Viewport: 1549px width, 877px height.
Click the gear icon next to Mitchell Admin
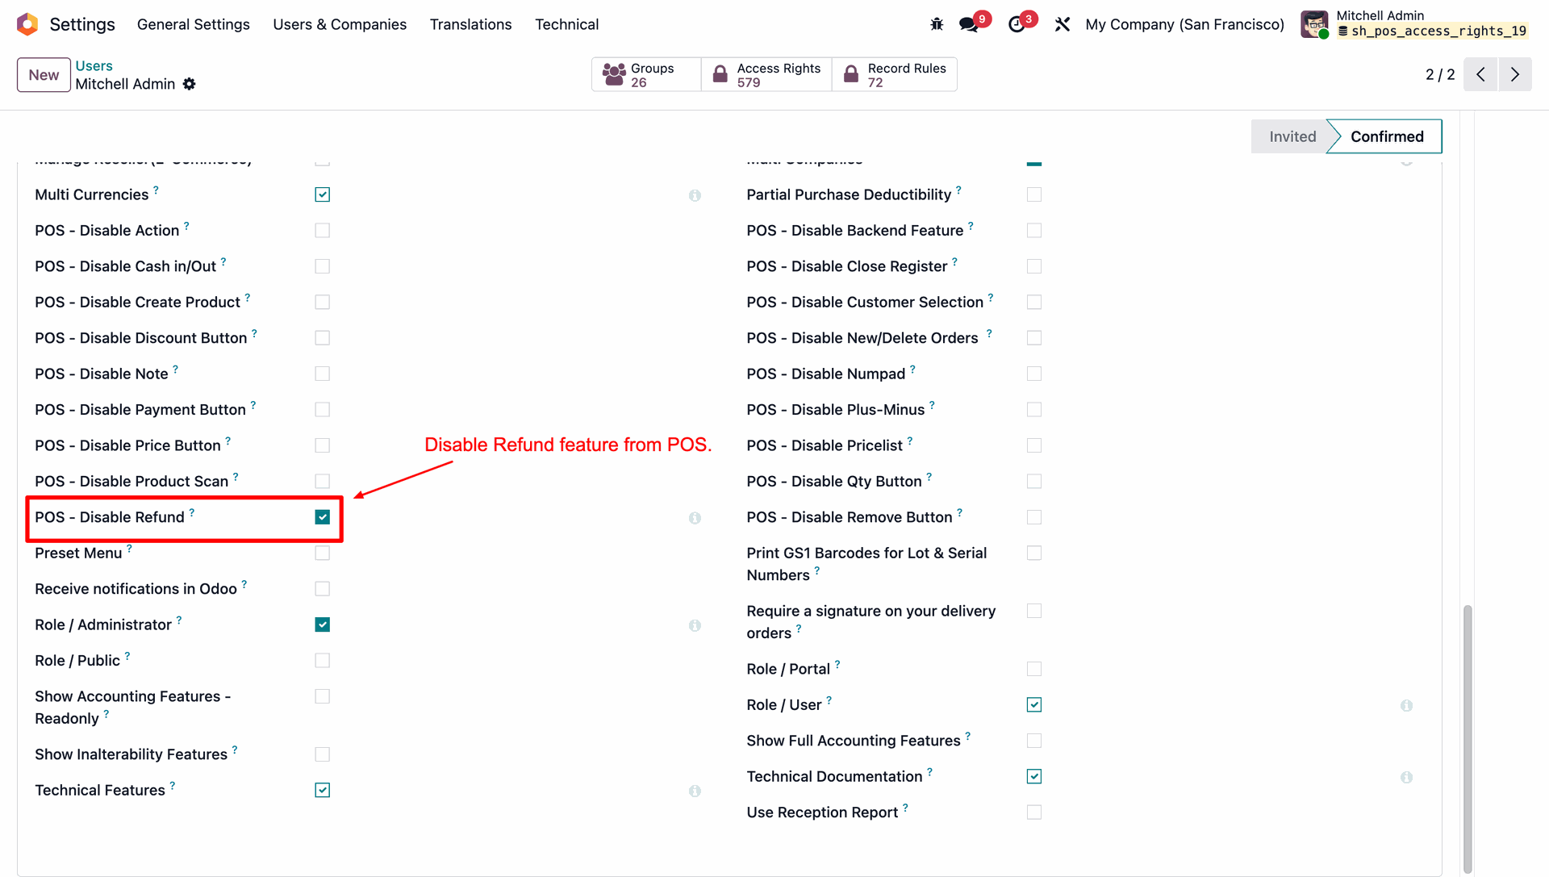[190, 84]
